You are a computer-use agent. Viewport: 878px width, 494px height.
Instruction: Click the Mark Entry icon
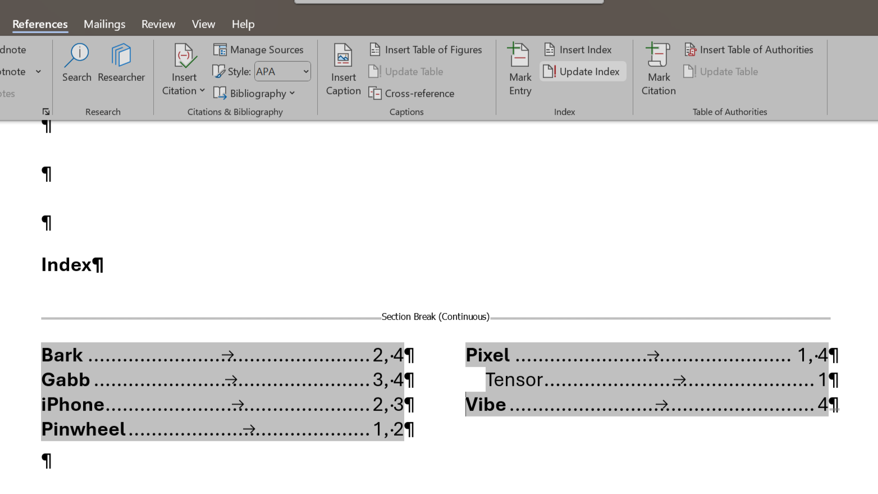click(519, 54)
